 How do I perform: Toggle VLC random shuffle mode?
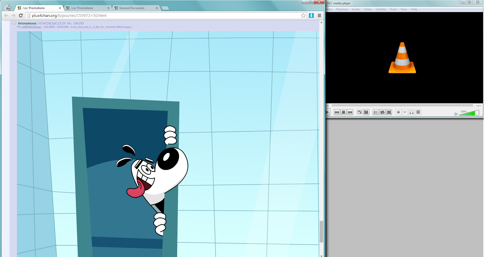tap(389, 112)
